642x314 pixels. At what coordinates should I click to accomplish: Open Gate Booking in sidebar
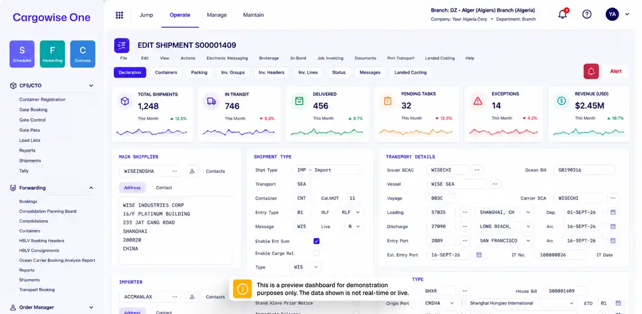click(x=33, y=110)
